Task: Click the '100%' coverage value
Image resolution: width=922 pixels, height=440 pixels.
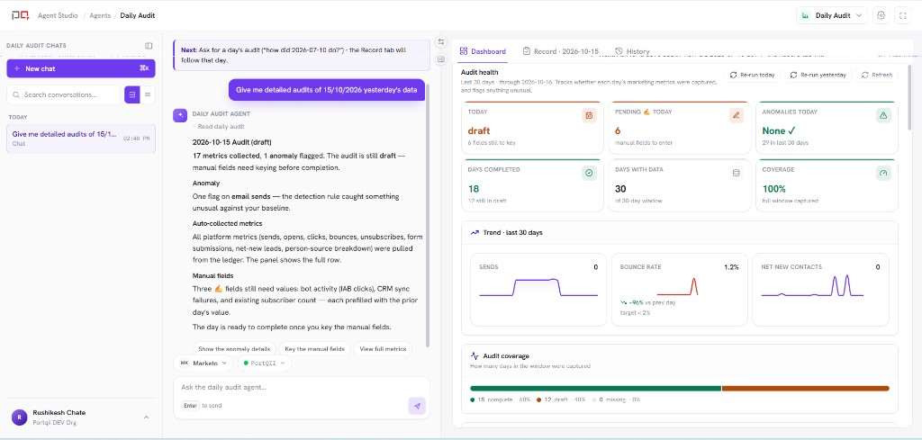Action: (773, 189)
